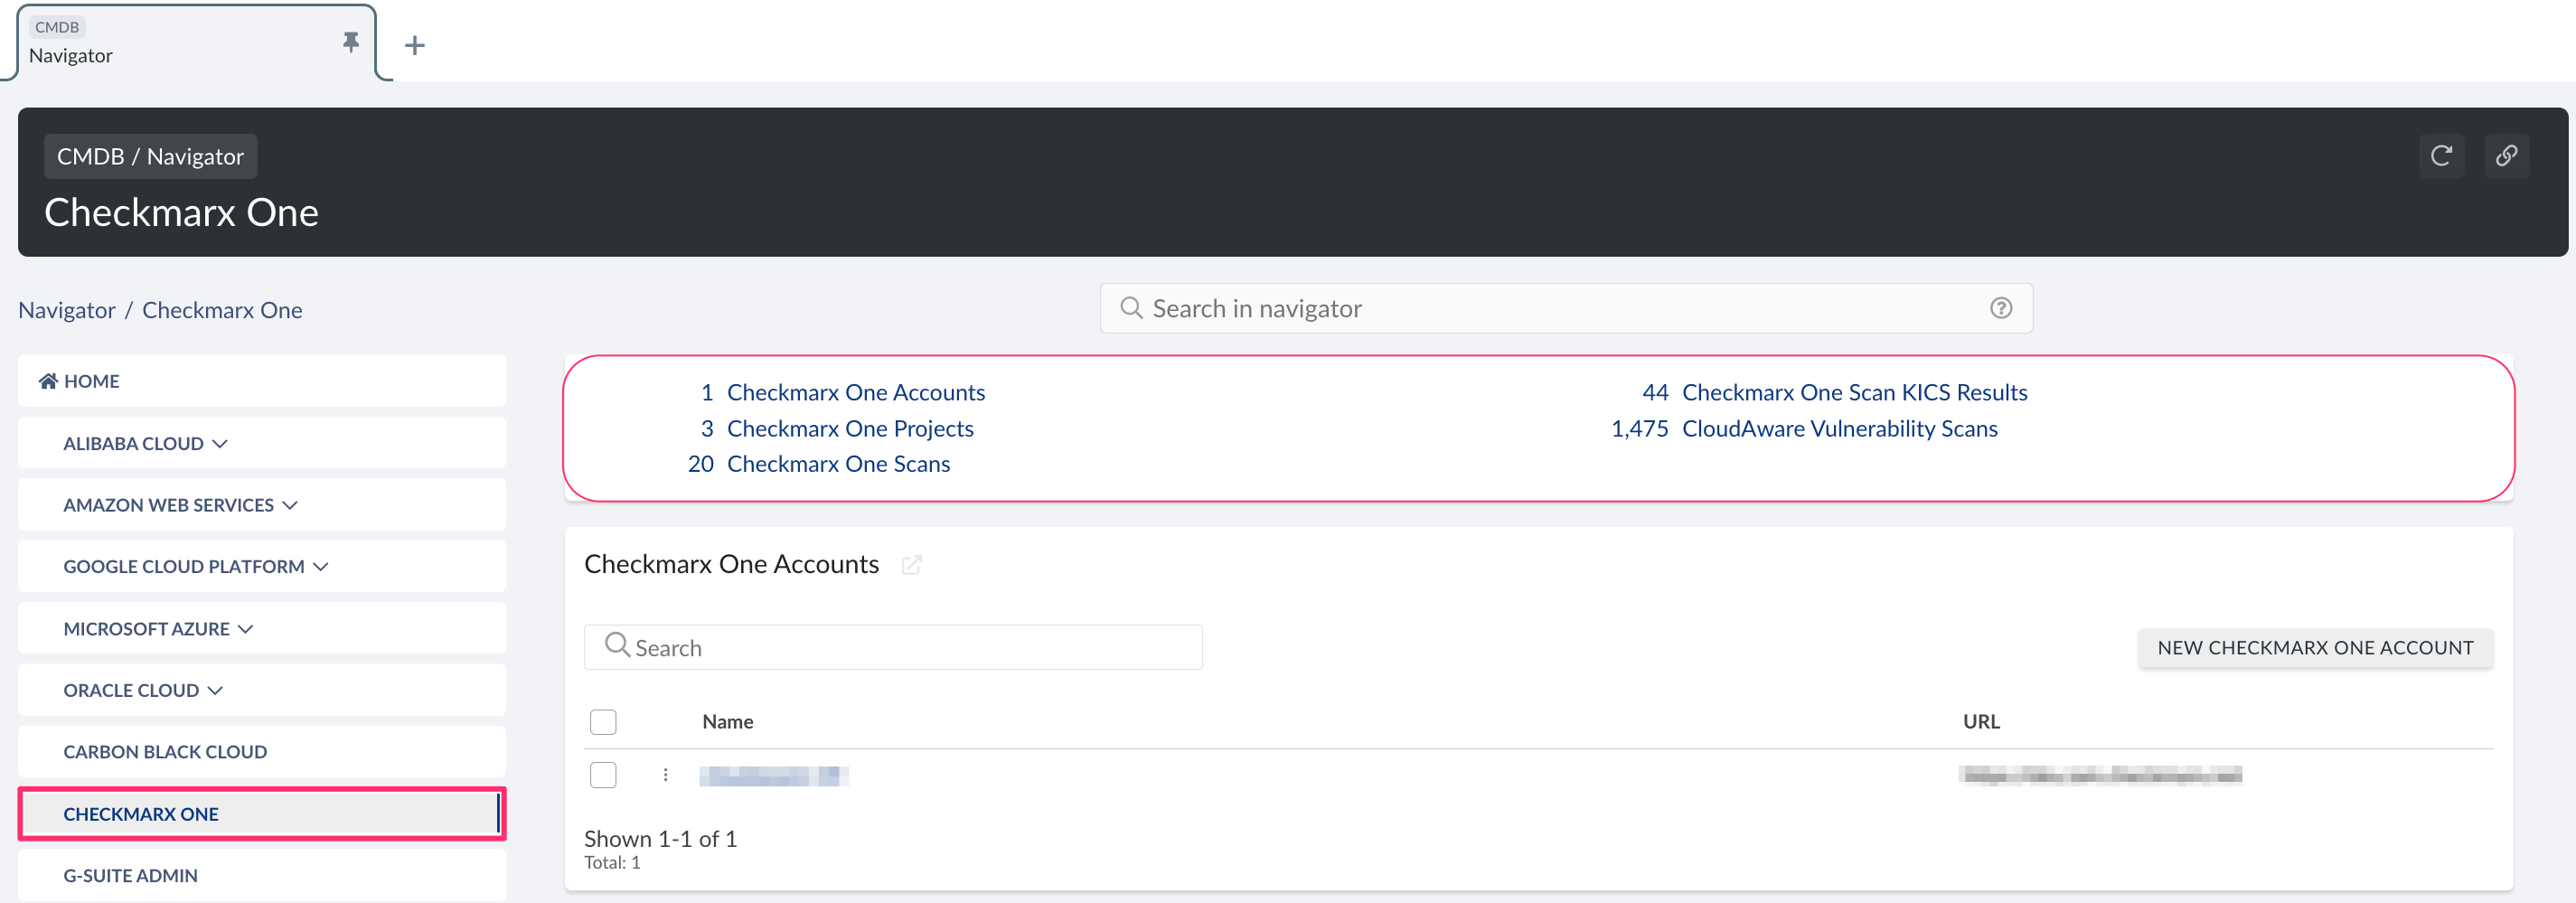Open the three-dot row actions menu
Image resolution: width=2576 pixels, height=903 pixels.
click(665, 775)
